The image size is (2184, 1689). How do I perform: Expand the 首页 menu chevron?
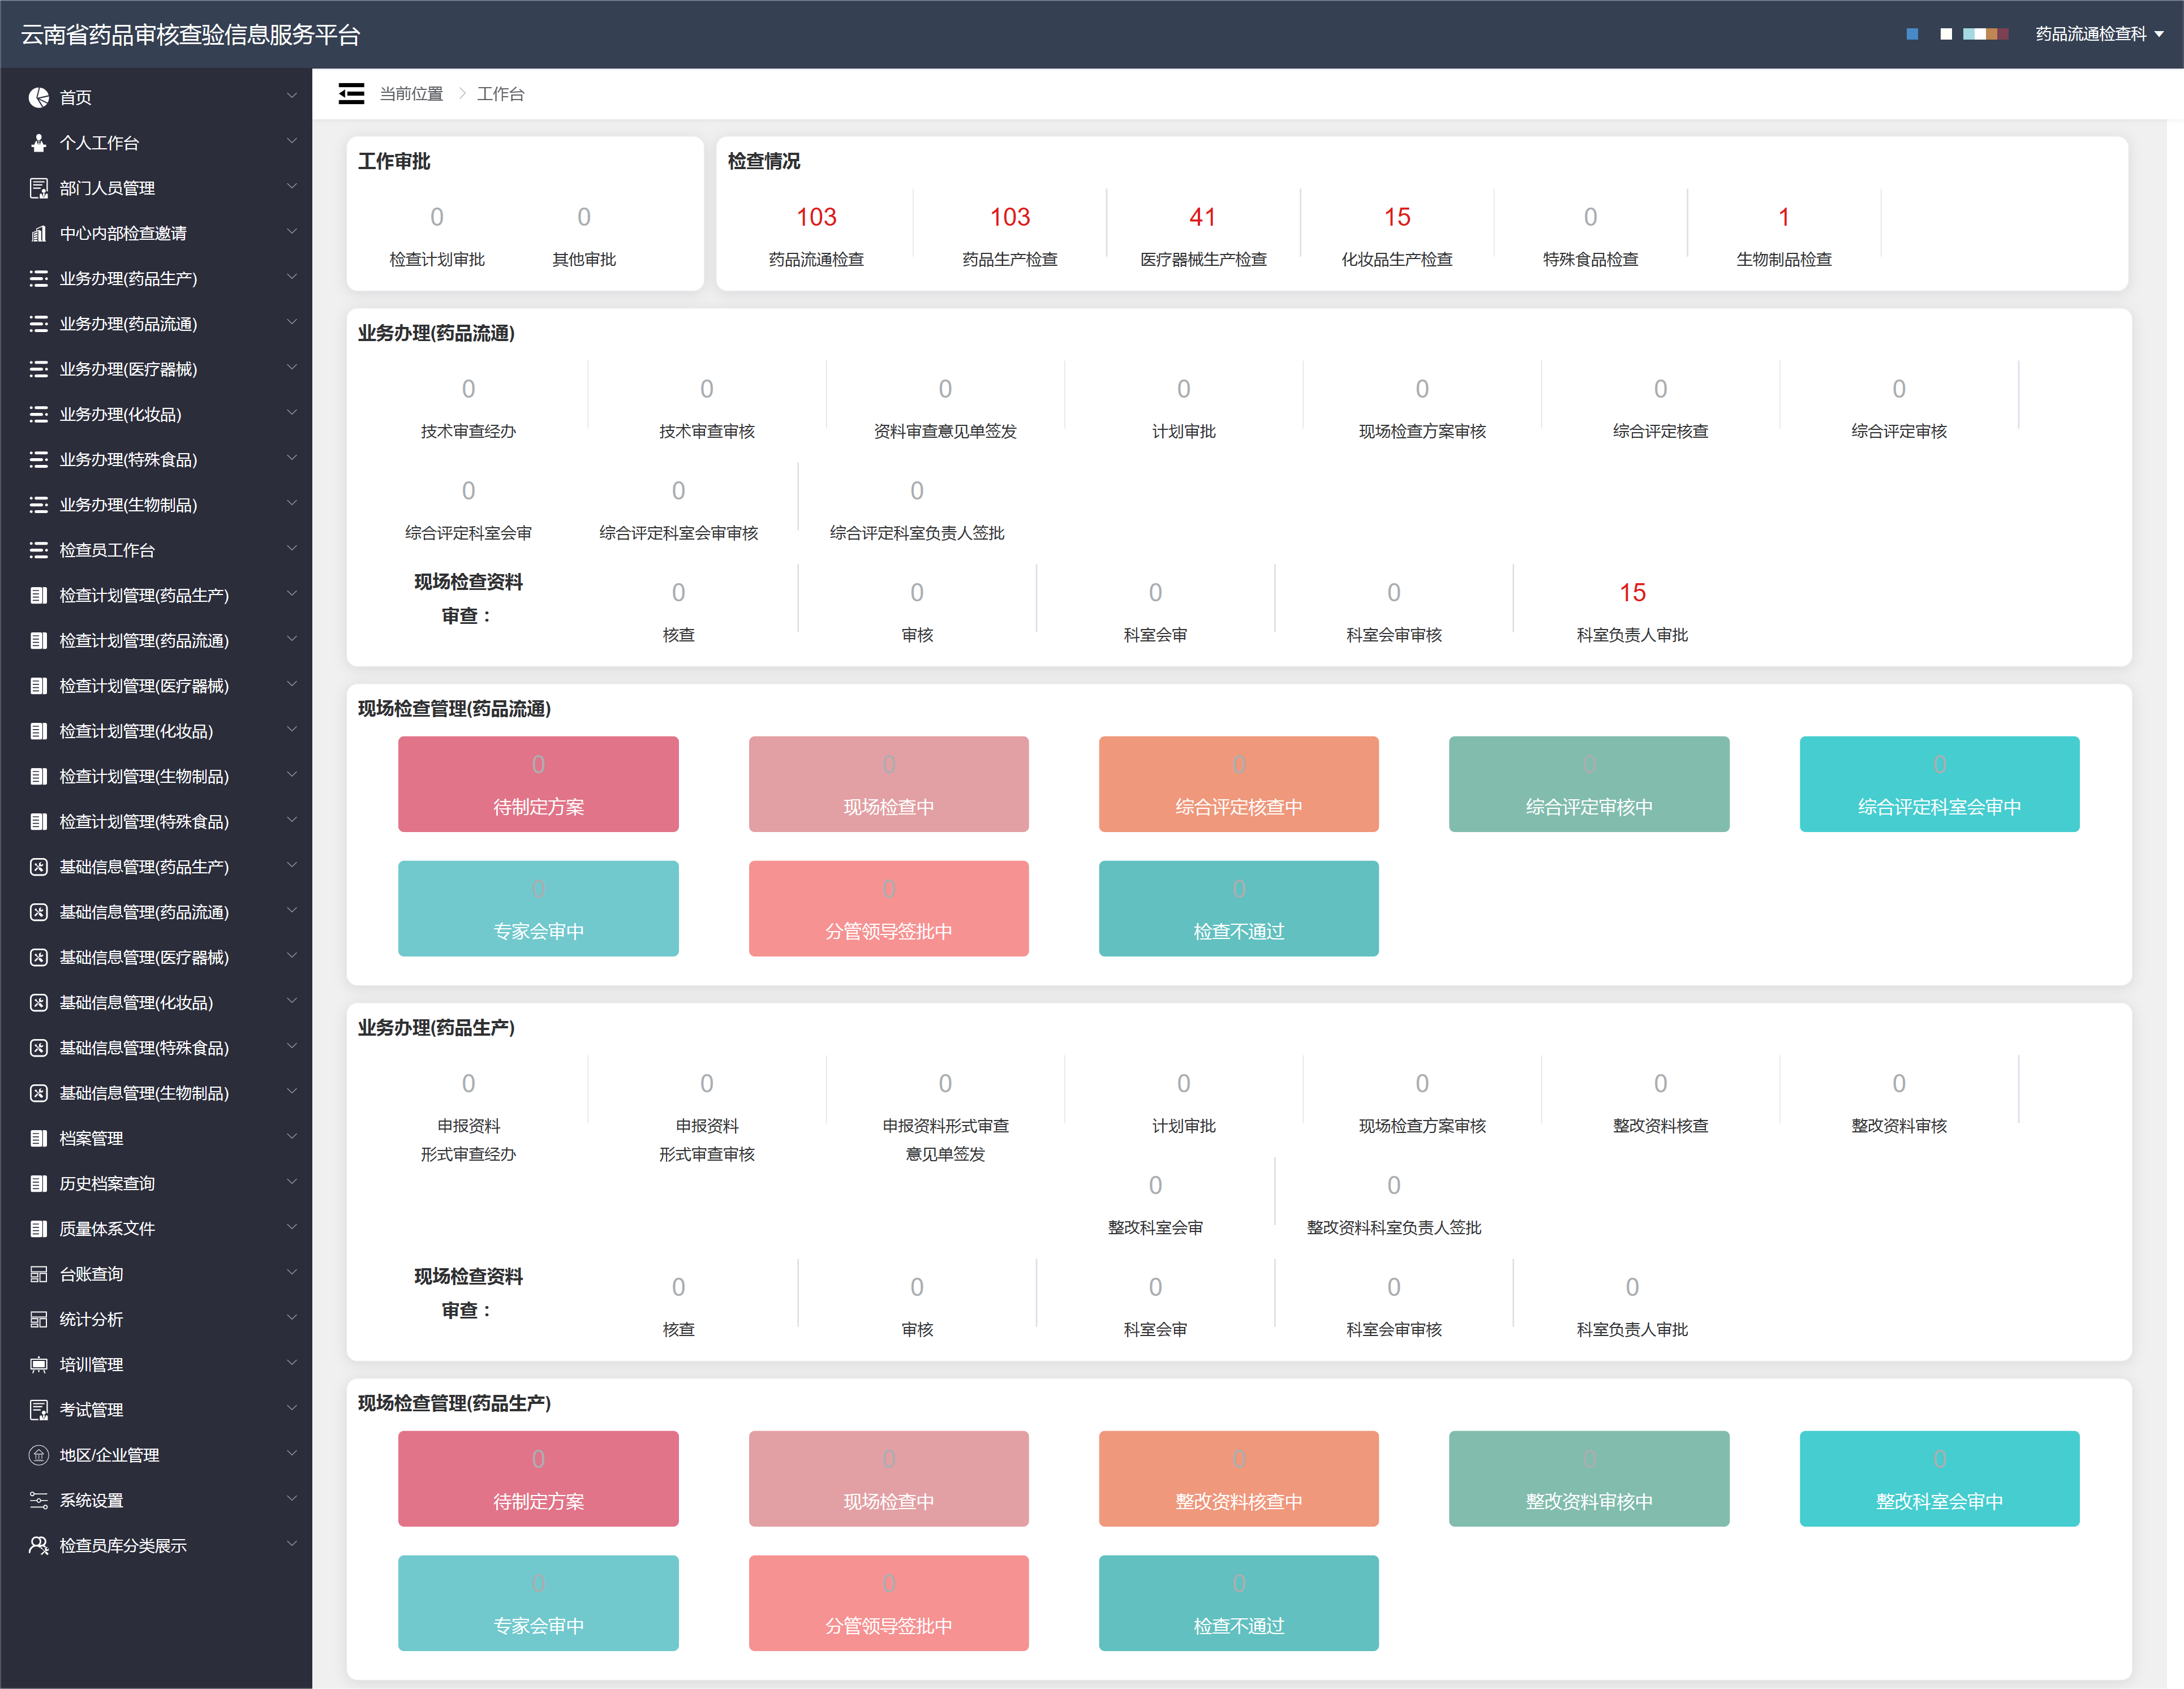point(292,96)
